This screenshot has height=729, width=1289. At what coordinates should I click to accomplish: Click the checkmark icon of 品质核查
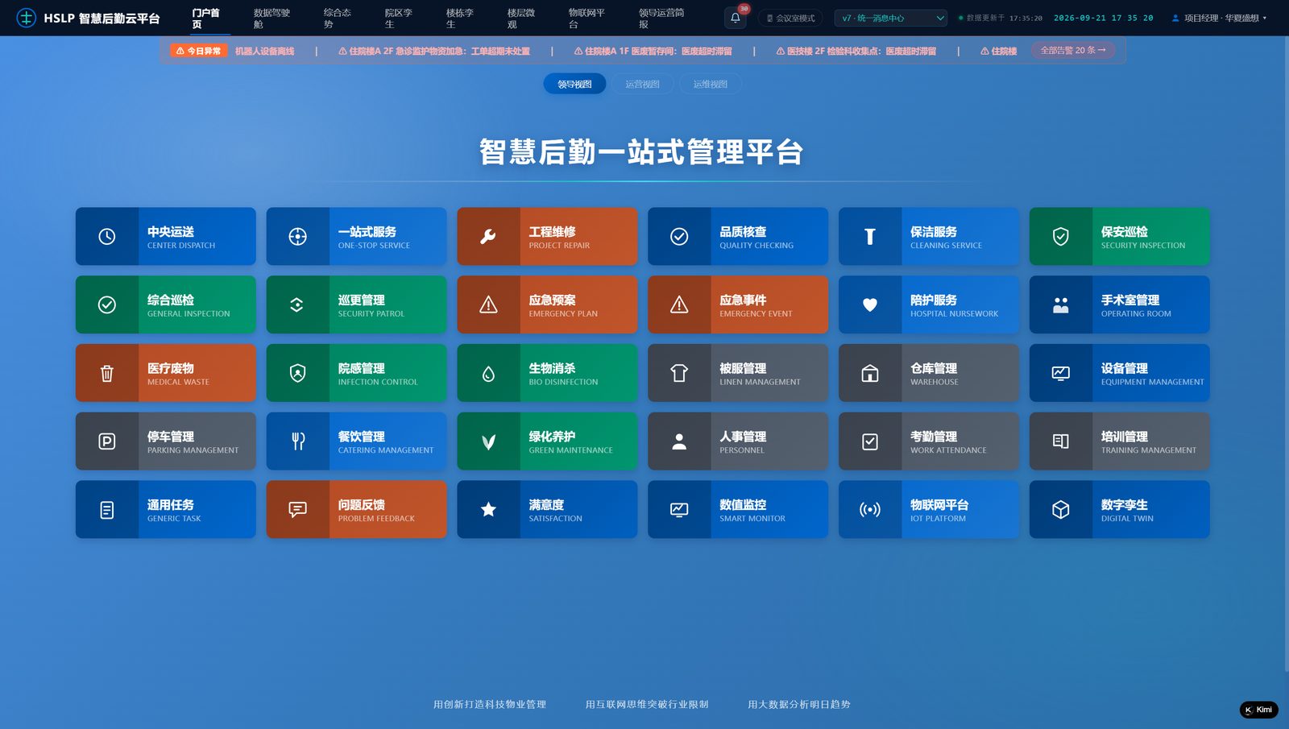pos(679,236)
